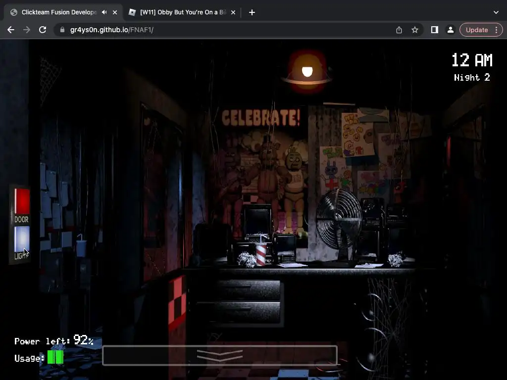Click the Night 2 label

point(472,77)
